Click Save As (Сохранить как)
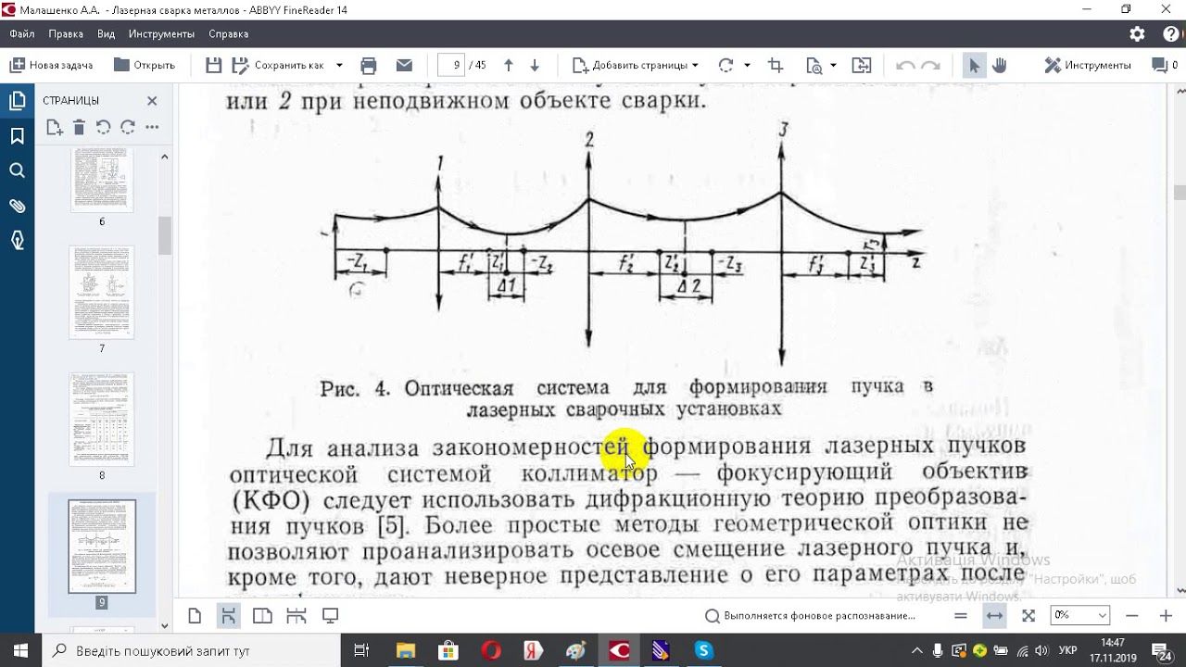The image size is (1186, 667). pyautogui.click(x=279, y=65)
